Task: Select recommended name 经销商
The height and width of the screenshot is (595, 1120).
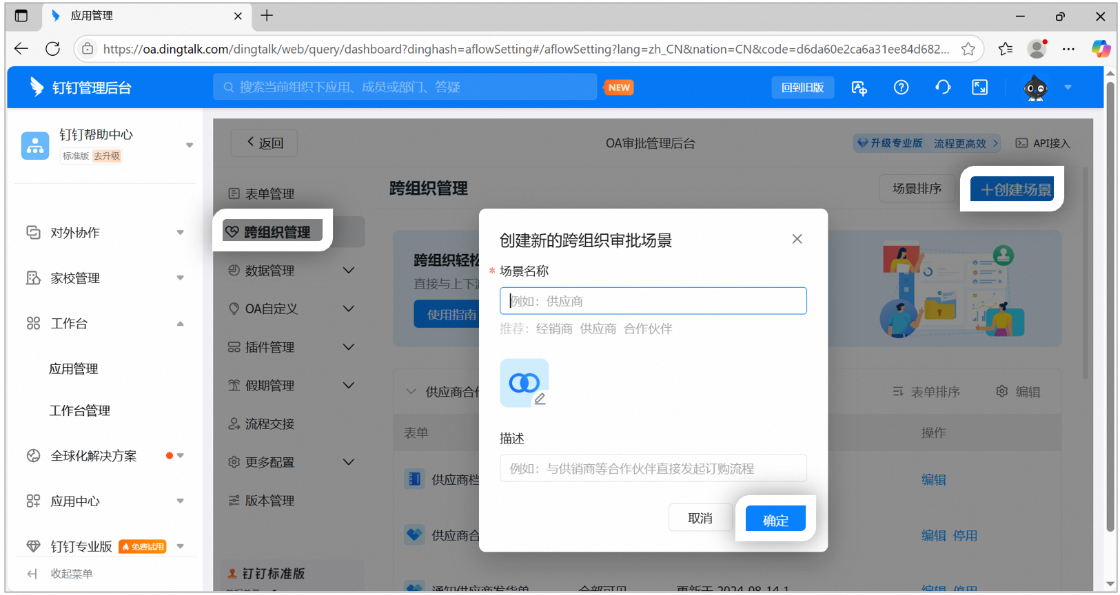Action: pos(554,329)
